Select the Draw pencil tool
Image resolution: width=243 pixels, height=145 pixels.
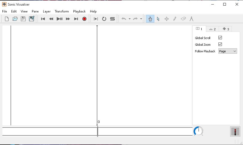(175, 19)
